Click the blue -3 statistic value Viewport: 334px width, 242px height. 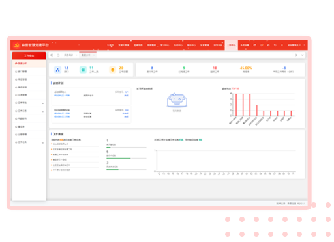click(x=284, y=68)
